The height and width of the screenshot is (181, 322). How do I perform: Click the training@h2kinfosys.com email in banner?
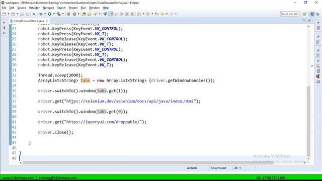pos(58,177)
